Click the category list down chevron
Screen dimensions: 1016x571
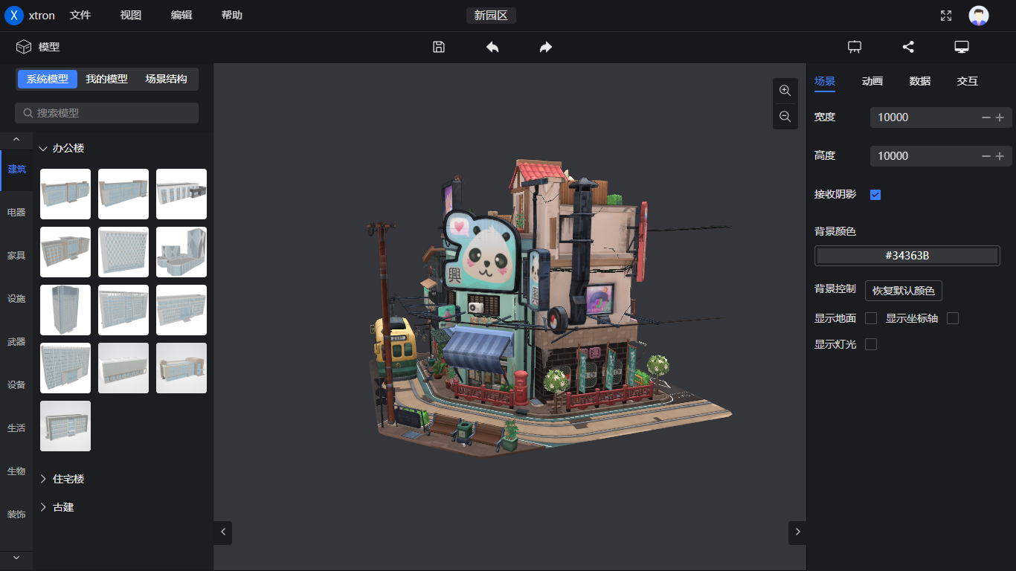pos(16,557)
